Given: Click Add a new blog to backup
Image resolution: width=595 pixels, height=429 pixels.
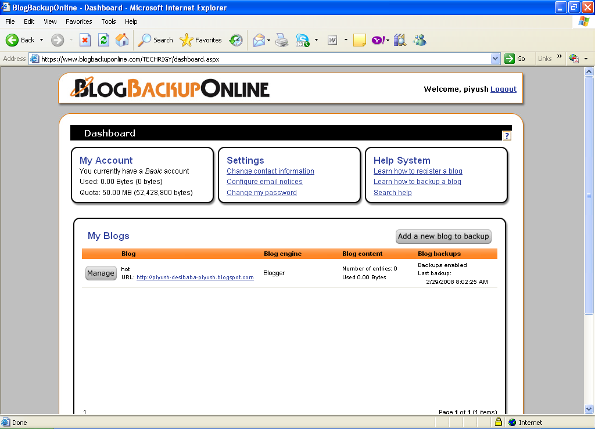Looking at the screenshot, I should point(443,236).
